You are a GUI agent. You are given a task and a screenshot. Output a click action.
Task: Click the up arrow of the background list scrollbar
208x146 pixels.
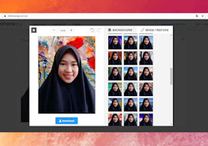coord(171,35)
